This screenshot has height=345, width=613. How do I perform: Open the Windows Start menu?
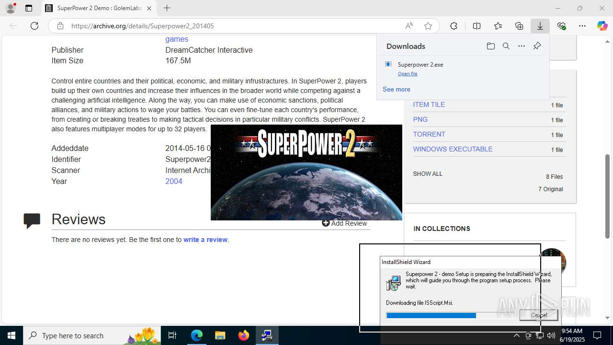click(x=11, y=335)
